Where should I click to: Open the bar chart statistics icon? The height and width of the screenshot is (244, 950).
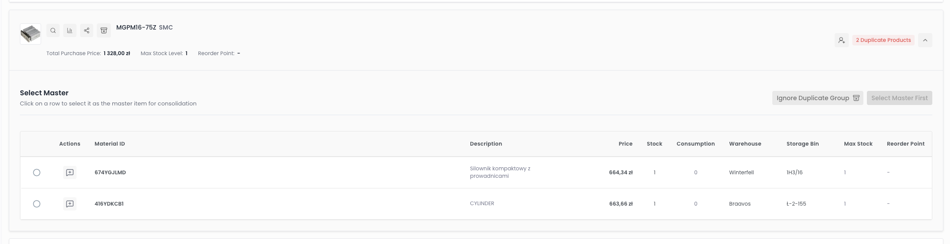(70, 30)
